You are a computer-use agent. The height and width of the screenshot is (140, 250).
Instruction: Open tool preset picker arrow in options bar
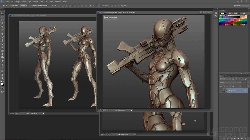coord(7,6)
